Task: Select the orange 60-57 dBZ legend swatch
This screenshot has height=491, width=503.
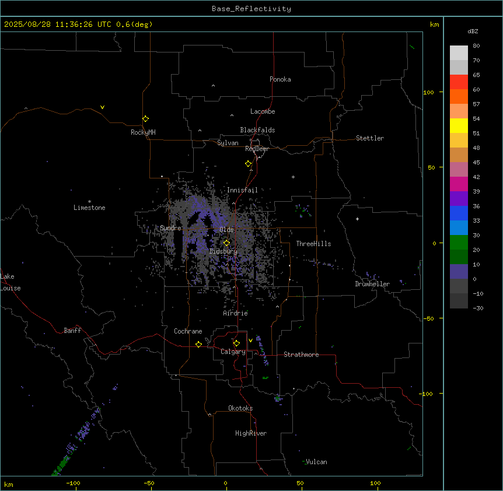Action: pos(459,96)
